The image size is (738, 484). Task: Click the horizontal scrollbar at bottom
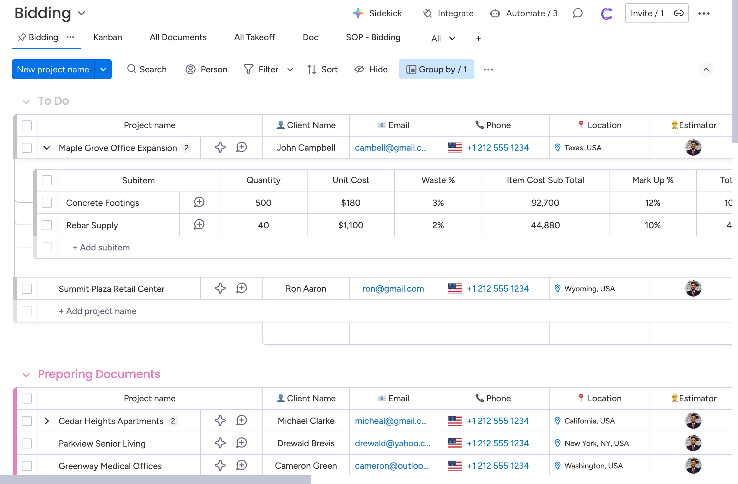pos(155,480)
